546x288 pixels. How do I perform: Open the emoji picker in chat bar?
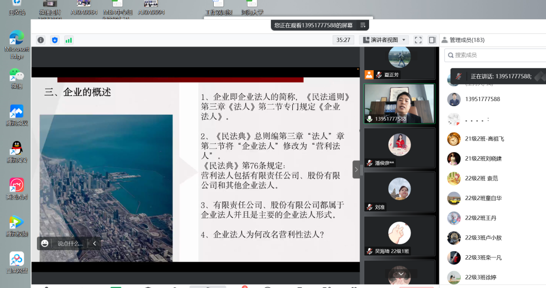click(x=44, y=244)
